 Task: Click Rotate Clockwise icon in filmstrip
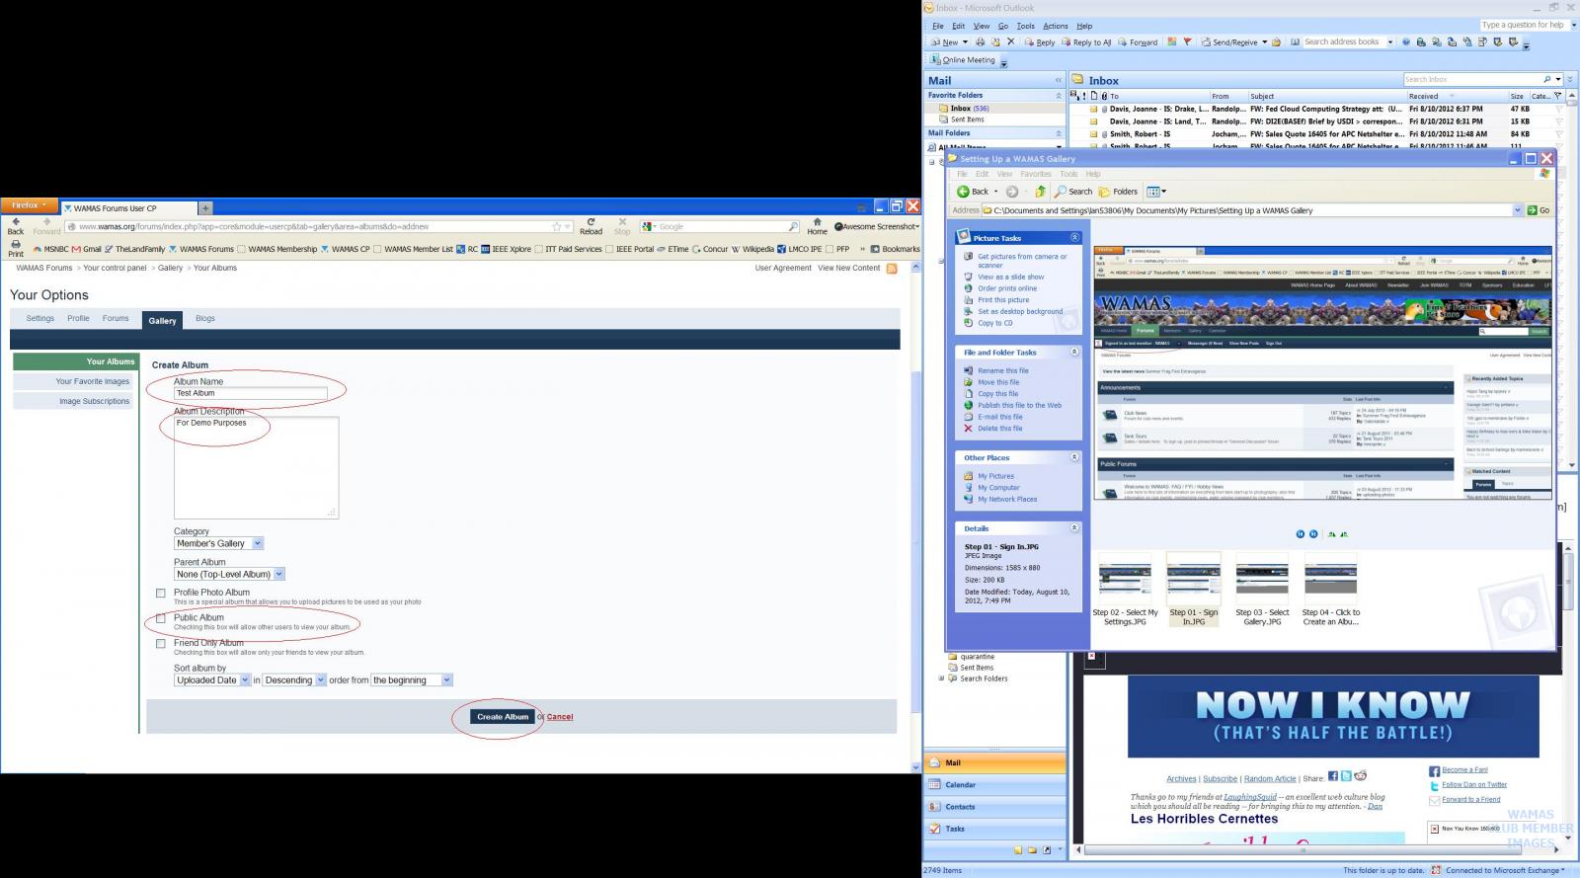1332,534
